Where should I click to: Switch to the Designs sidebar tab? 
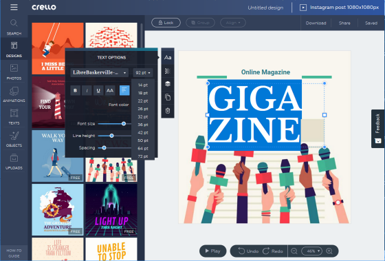(x=14, y=50)
